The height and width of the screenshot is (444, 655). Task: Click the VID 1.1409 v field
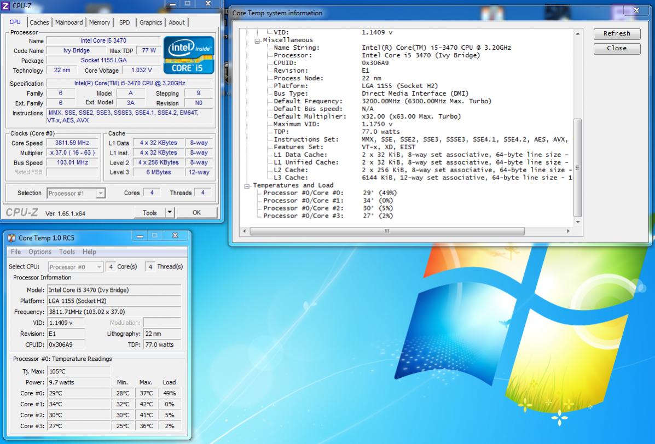coord(66,323)
